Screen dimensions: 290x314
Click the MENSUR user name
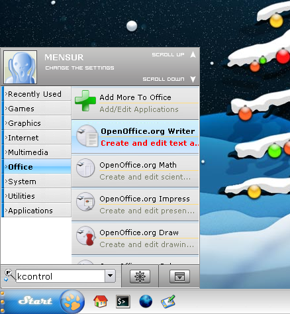64,58
